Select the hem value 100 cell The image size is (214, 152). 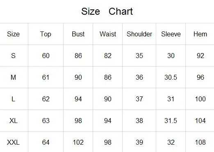200,99
